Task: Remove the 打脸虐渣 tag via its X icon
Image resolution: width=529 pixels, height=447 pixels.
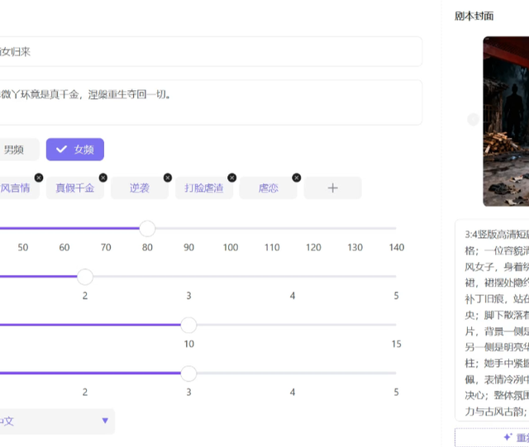Action: [x=232, y=178]
